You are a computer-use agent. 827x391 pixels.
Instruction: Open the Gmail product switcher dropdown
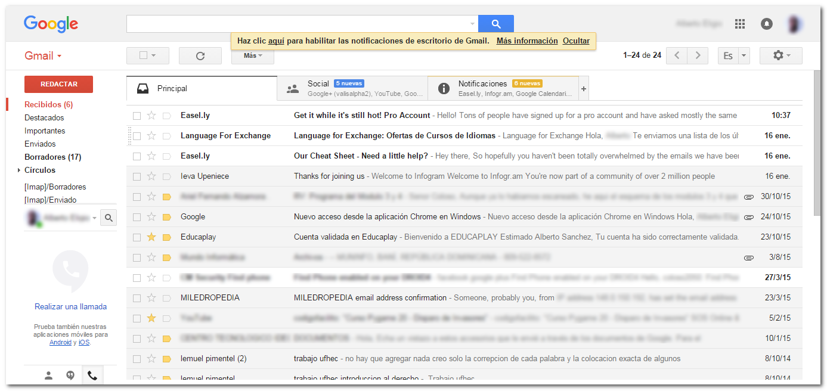(43, 55)
